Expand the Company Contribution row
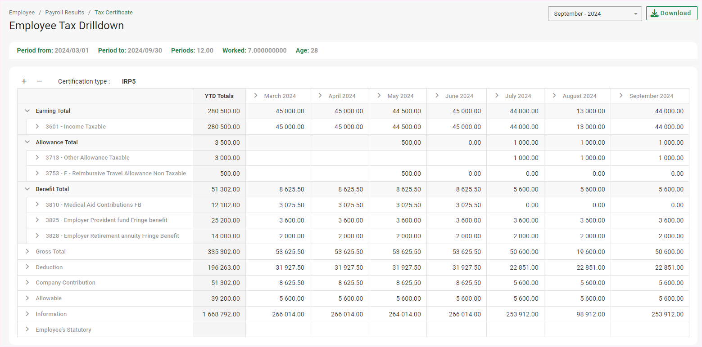702x347 pixels. [x=27, y=283]
